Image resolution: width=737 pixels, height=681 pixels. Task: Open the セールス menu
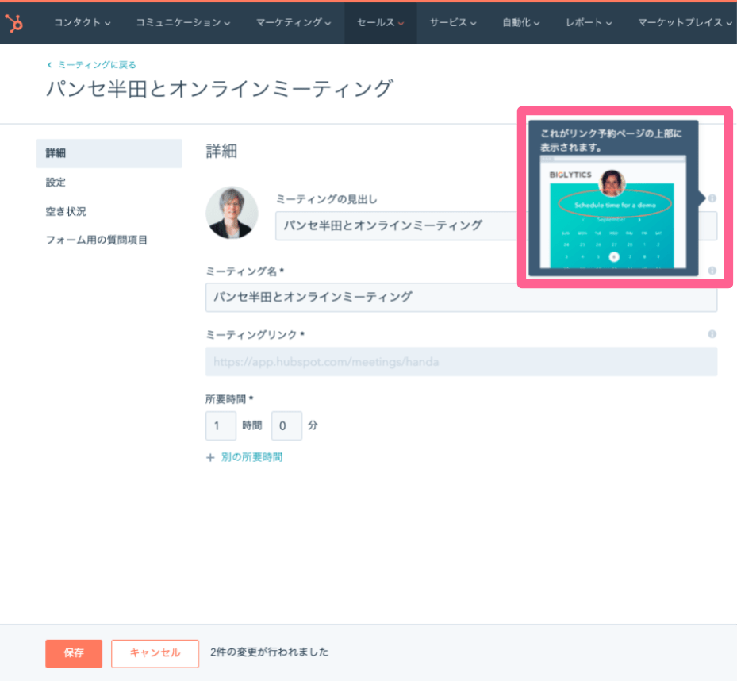click(381, 23)
